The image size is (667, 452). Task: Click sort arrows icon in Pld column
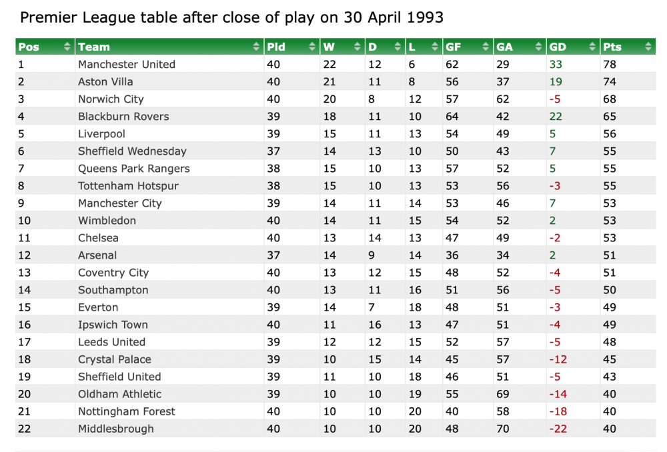(312, 47)
